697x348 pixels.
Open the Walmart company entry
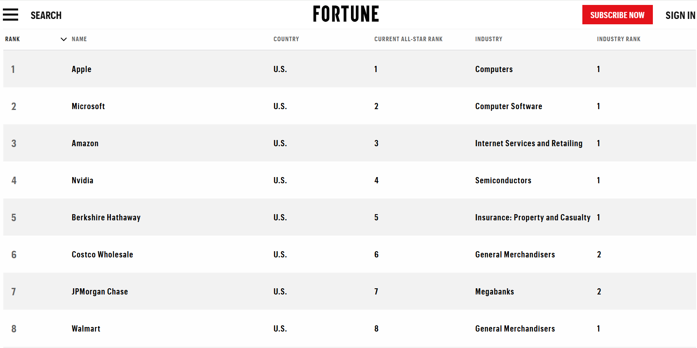[x=86, y=329]
